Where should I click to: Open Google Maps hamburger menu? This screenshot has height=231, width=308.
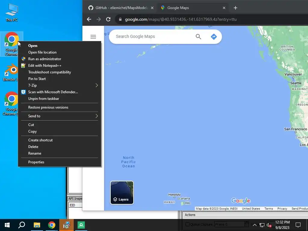(93, 36)
